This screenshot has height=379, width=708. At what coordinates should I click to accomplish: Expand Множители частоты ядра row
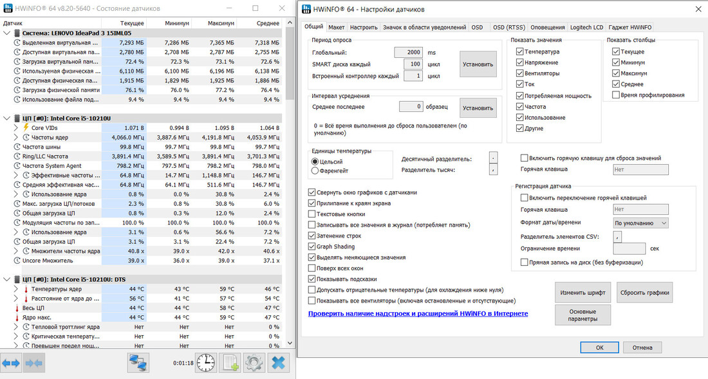tap(16, 251)
